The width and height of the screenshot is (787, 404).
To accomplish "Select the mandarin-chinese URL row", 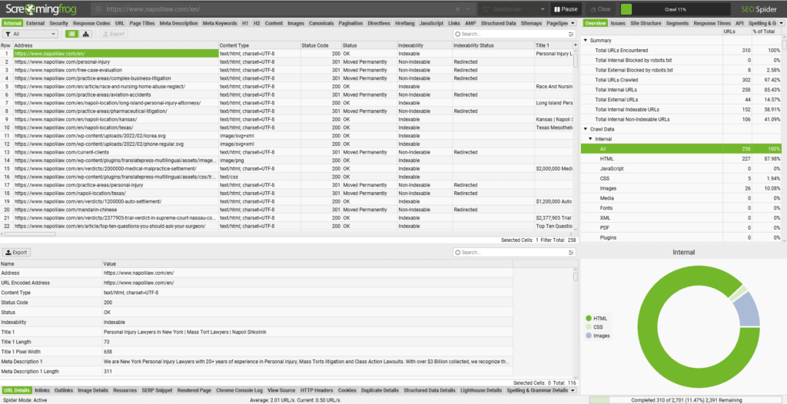I will tap(286, 209).
